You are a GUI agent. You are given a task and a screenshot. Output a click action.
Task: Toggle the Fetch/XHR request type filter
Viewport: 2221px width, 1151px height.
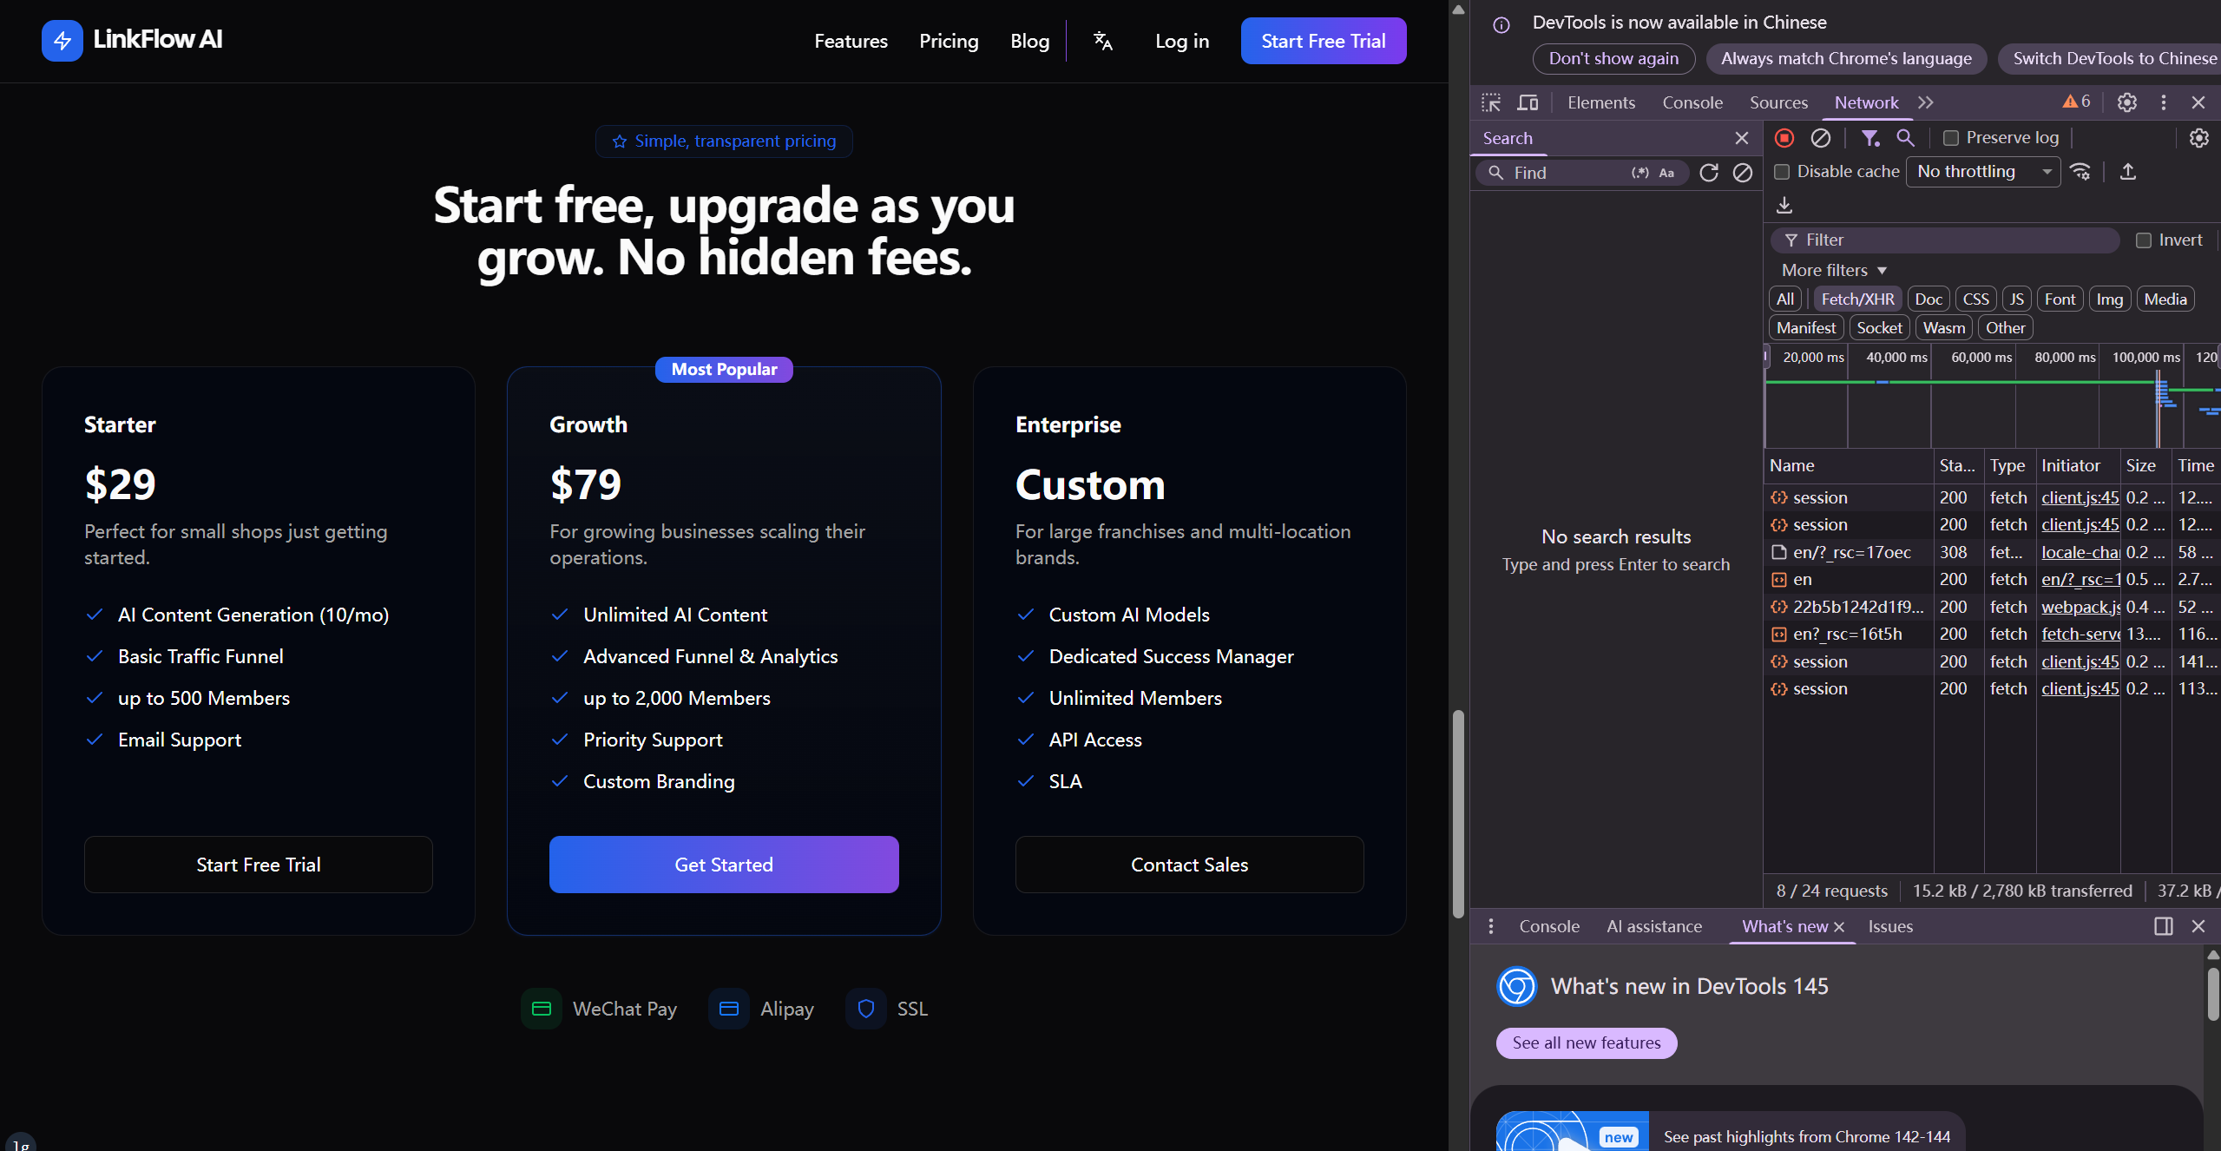[x=1858, y=299]
